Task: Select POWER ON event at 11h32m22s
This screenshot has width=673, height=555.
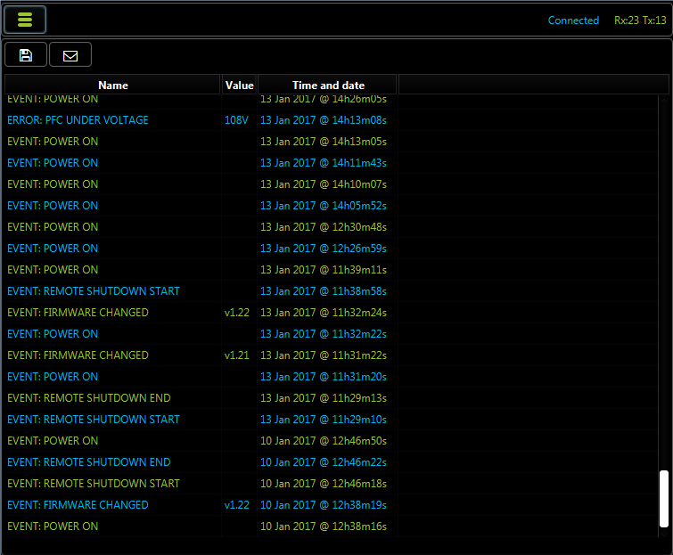Action: tap(331, 334)
